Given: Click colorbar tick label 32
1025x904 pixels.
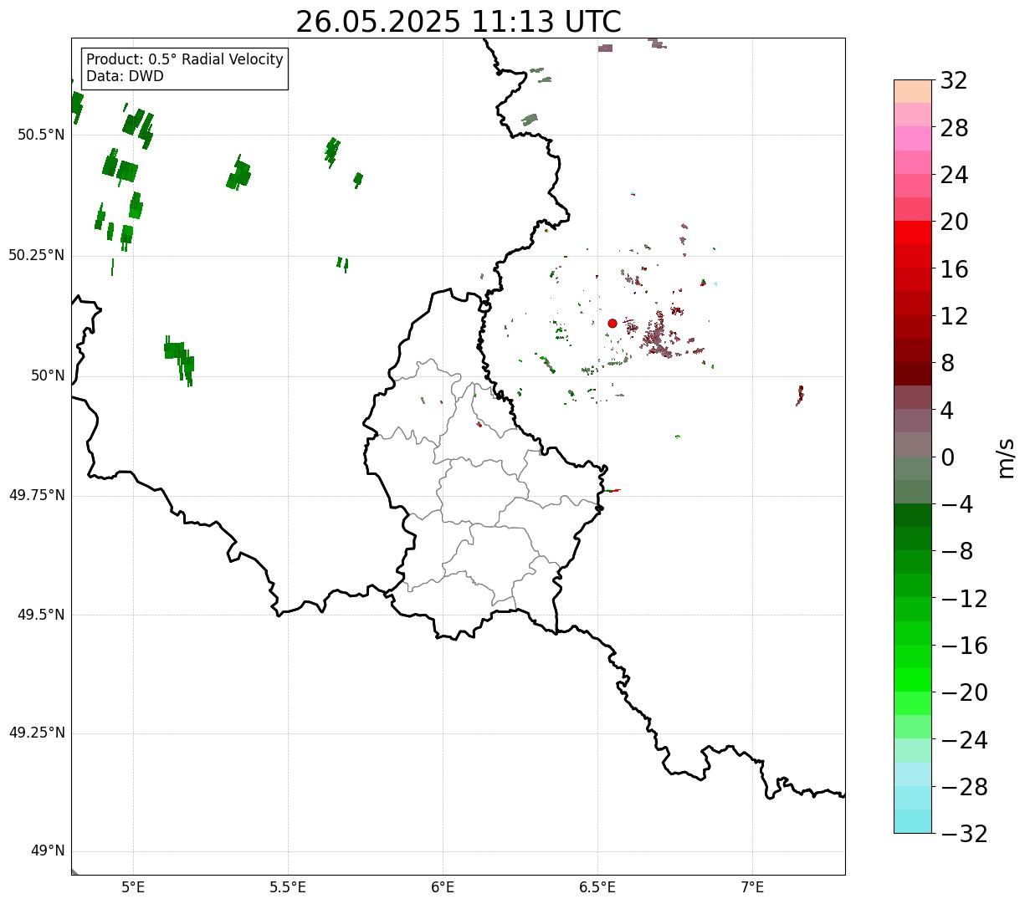Looking at the screenshot, I should [954, 81].
